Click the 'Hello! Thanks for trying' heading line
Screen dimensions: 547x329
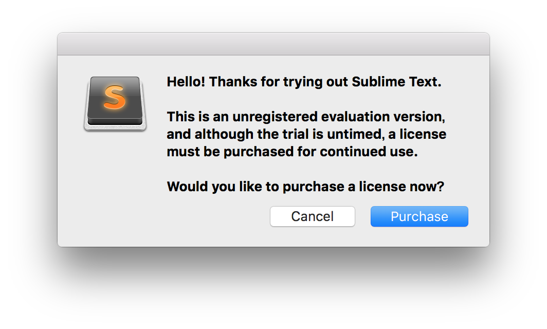click(304, 82)
